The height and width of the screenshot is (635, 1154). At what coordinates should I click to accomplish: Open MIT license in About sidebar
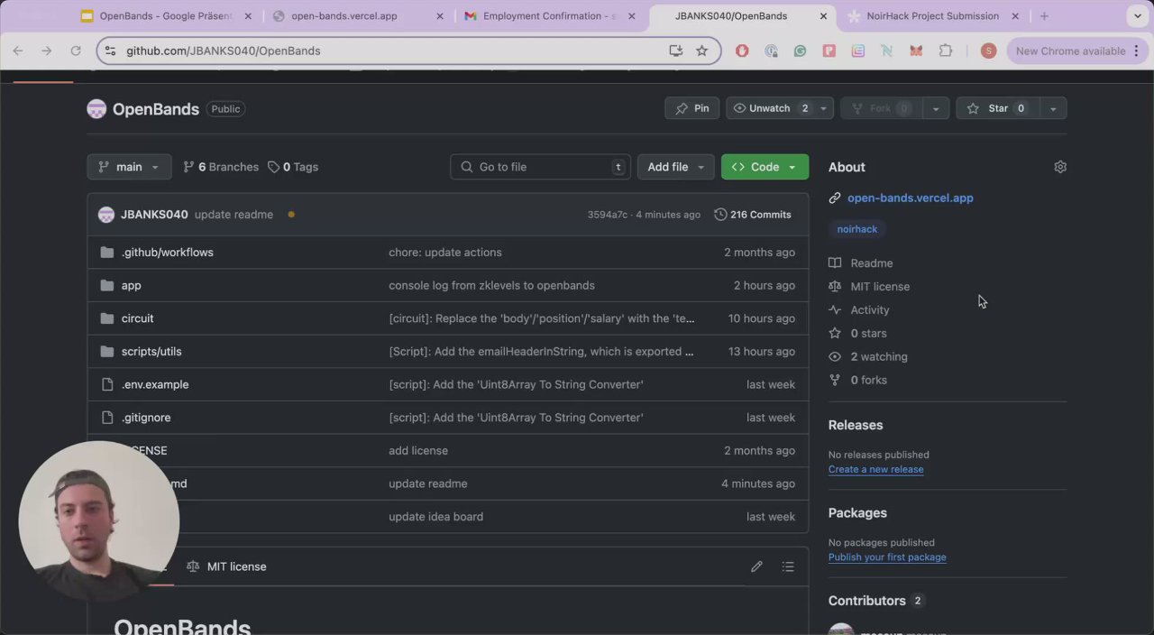[869, 287]
